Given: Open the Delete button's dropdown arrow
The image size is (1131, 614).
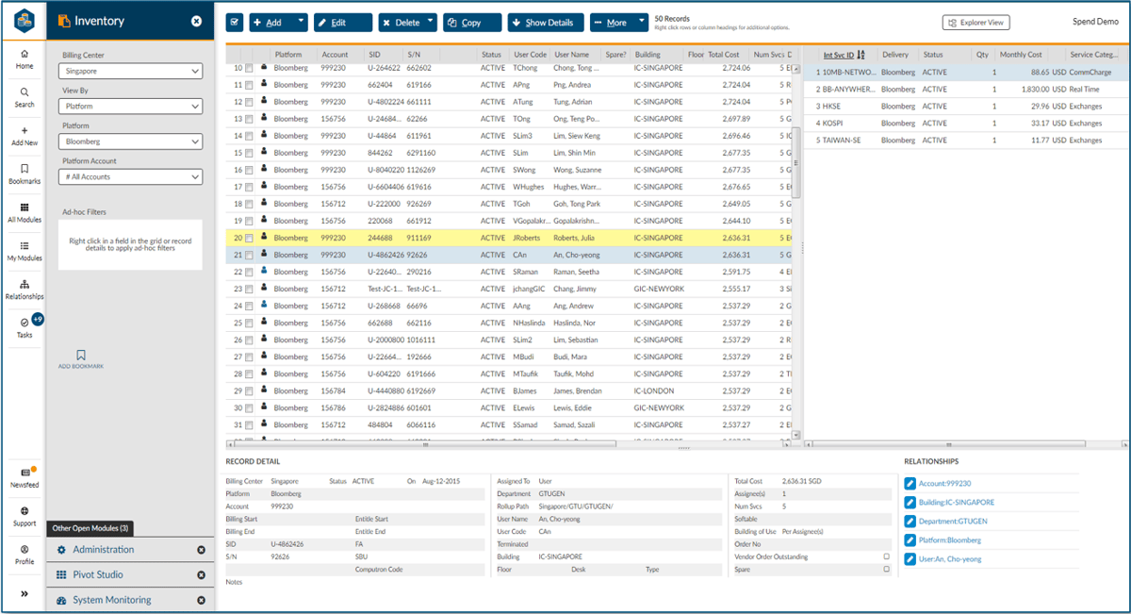Looking at the screenshot, I should coord(430,22).
